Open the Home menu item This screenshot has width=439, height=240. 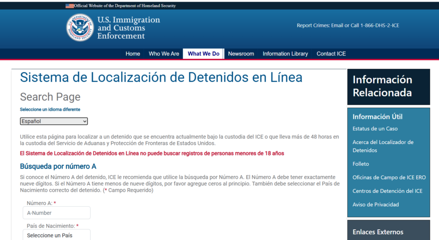(133, 54)
